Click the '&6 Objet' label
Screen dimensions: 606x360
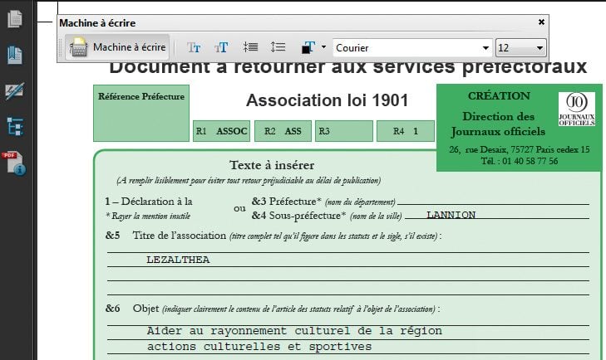132,309
